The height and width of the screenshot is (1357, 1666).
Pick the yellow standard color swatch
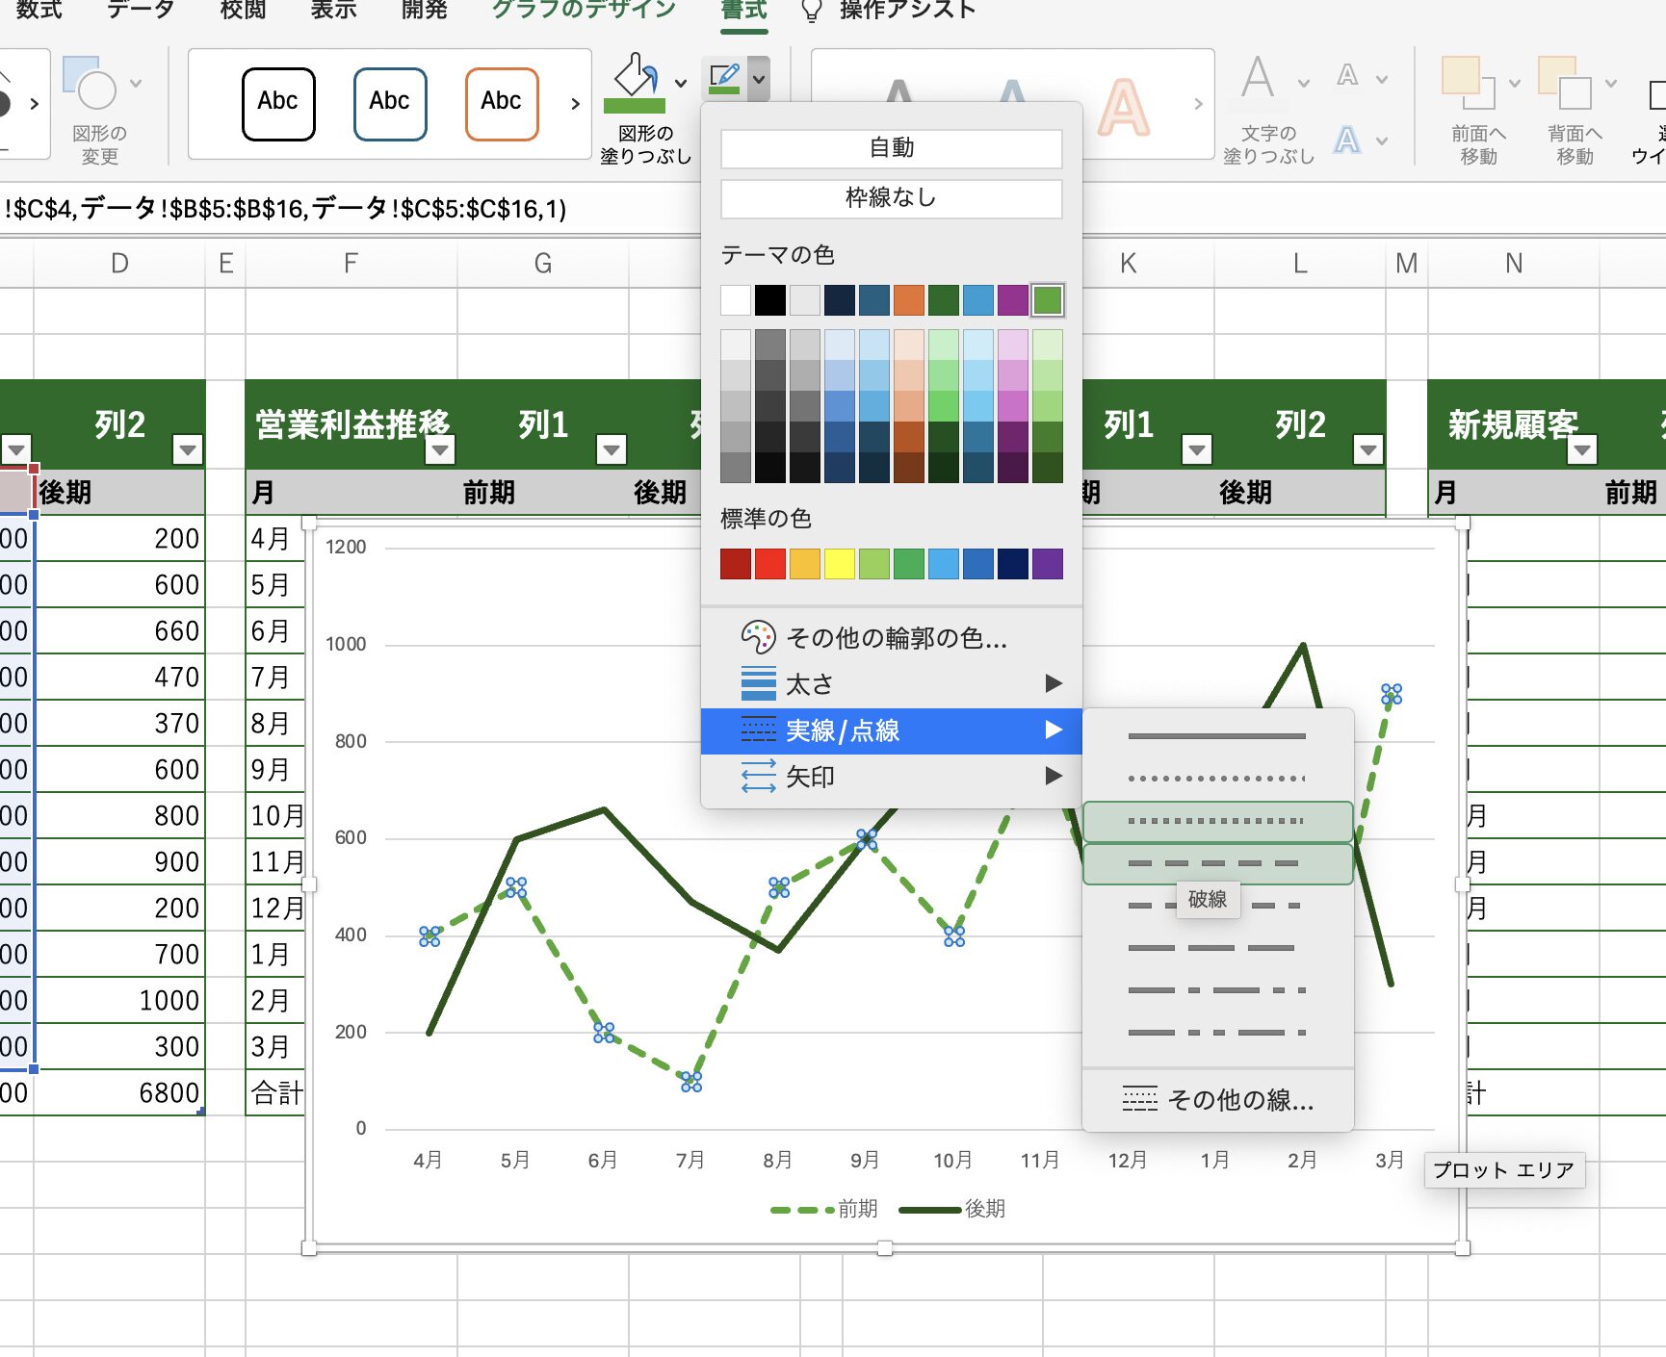(x=839, y=564)
